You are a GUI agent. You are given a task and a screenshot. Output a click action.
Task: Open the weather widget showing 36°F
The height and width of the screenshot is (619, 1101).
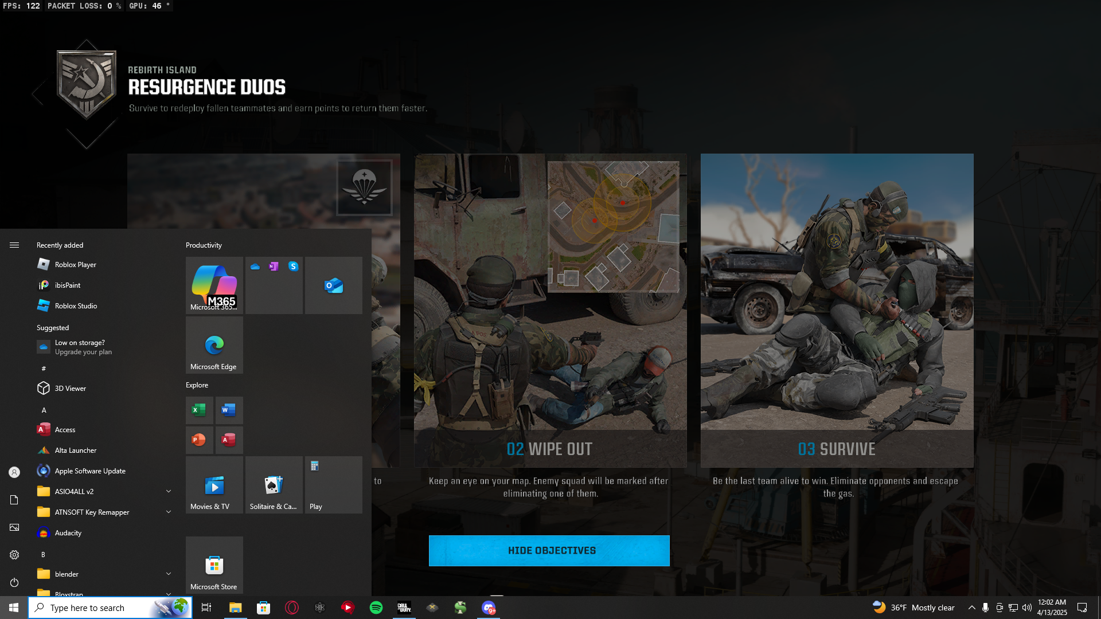pyautogui.click(x=913, y=608)
